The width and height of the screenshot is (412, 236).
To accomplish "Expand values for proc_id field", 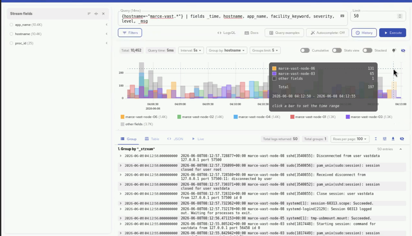I will tap(106, 43).
